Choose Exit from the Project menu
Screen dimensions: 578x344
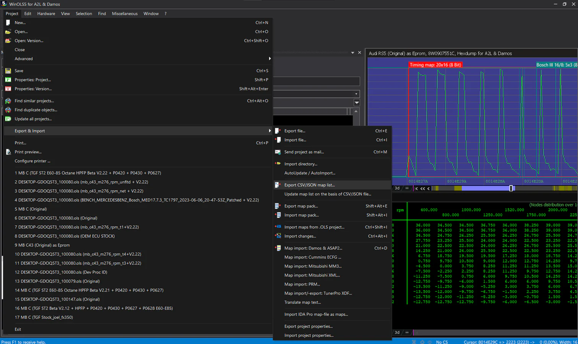pos(138,329)
